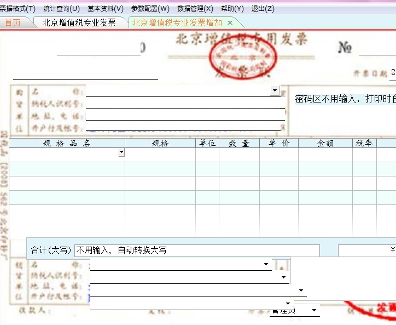The image size is (396, 325).
Task: Expand the seller 地址、电话 dropdown arrow
Action: tap(300, 290)
